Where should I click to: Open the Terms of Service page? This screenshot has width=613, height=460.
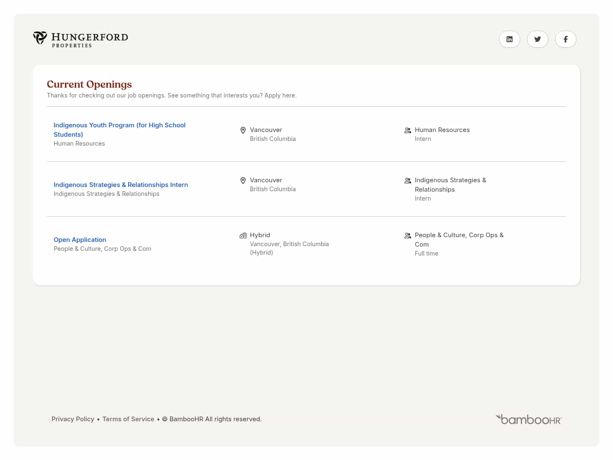click(128, 419)
